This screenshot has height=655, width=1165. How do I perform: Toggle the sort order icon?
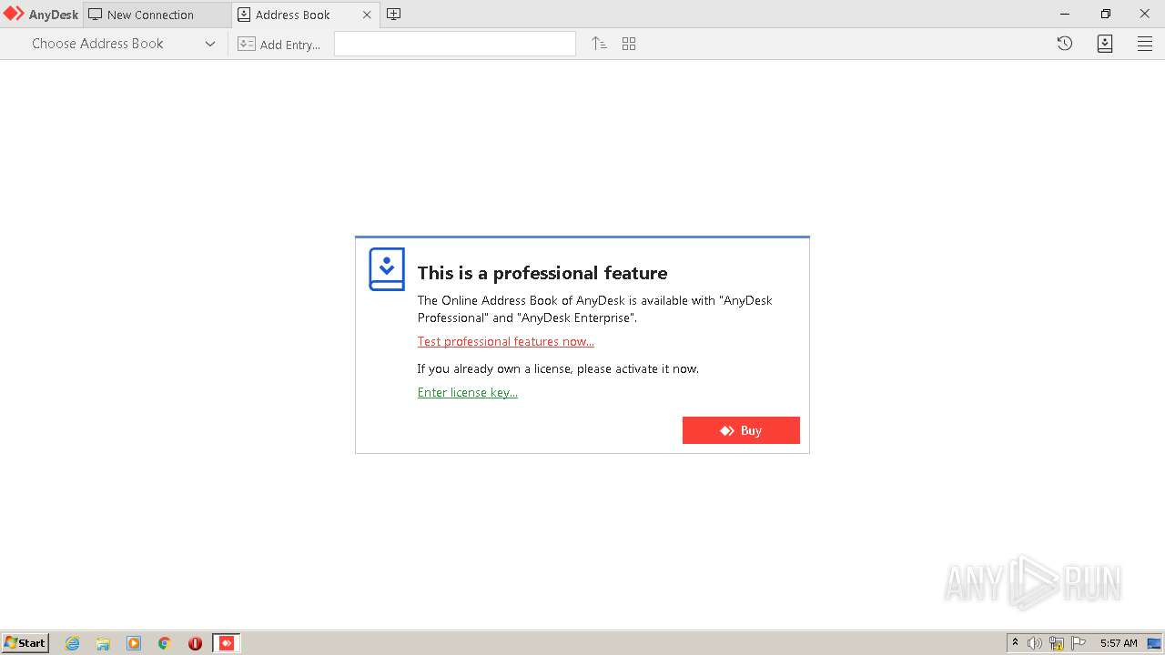click(x=599, y=44)
